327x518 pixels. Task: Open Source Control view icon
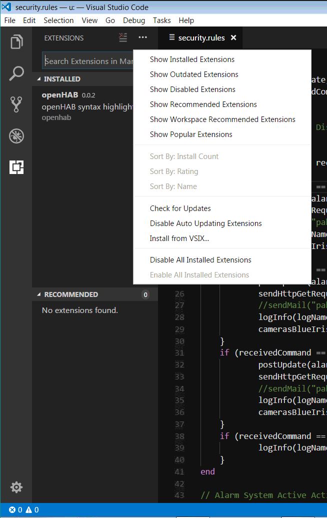pos(16,104)
